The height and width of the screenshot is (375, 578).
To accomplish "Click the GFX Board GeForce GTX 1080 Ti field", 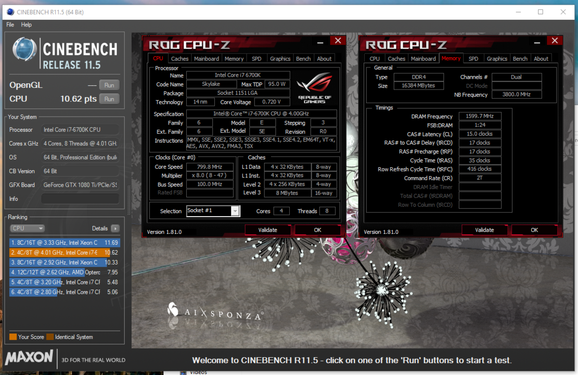I will click(x=80, y=185).
